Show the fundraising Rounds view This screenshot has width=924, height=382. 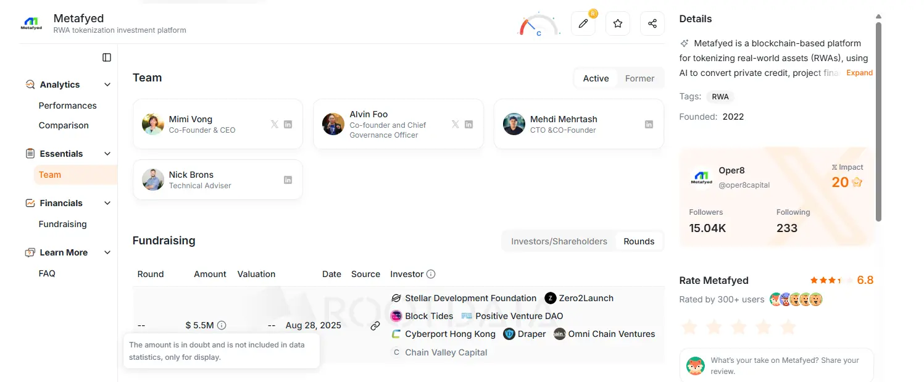[639, 241]
